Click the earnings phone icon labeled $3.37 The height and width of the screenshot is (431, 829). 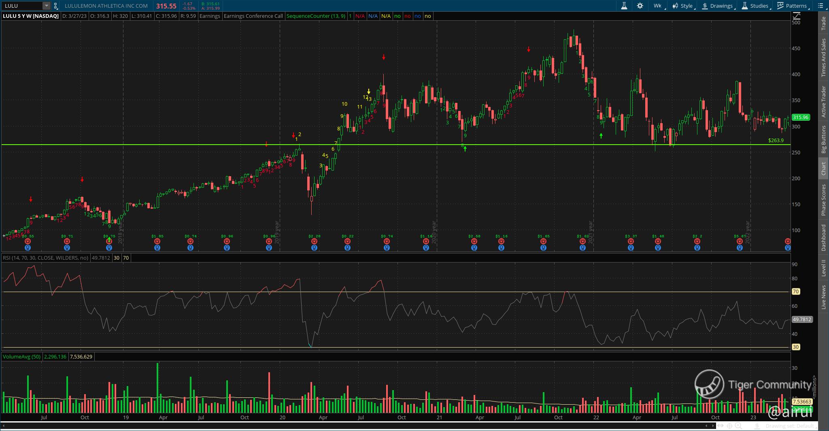(x=631, y=241)
